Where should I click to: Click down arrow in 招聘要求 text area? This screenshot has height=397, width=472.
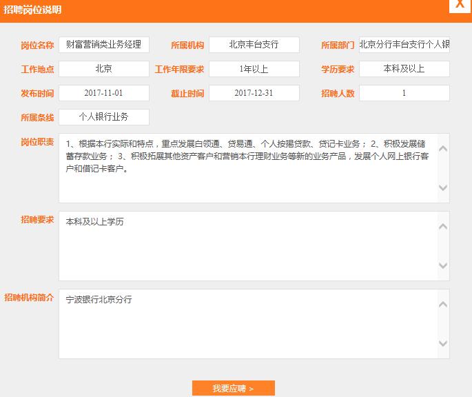coord(443,266)
